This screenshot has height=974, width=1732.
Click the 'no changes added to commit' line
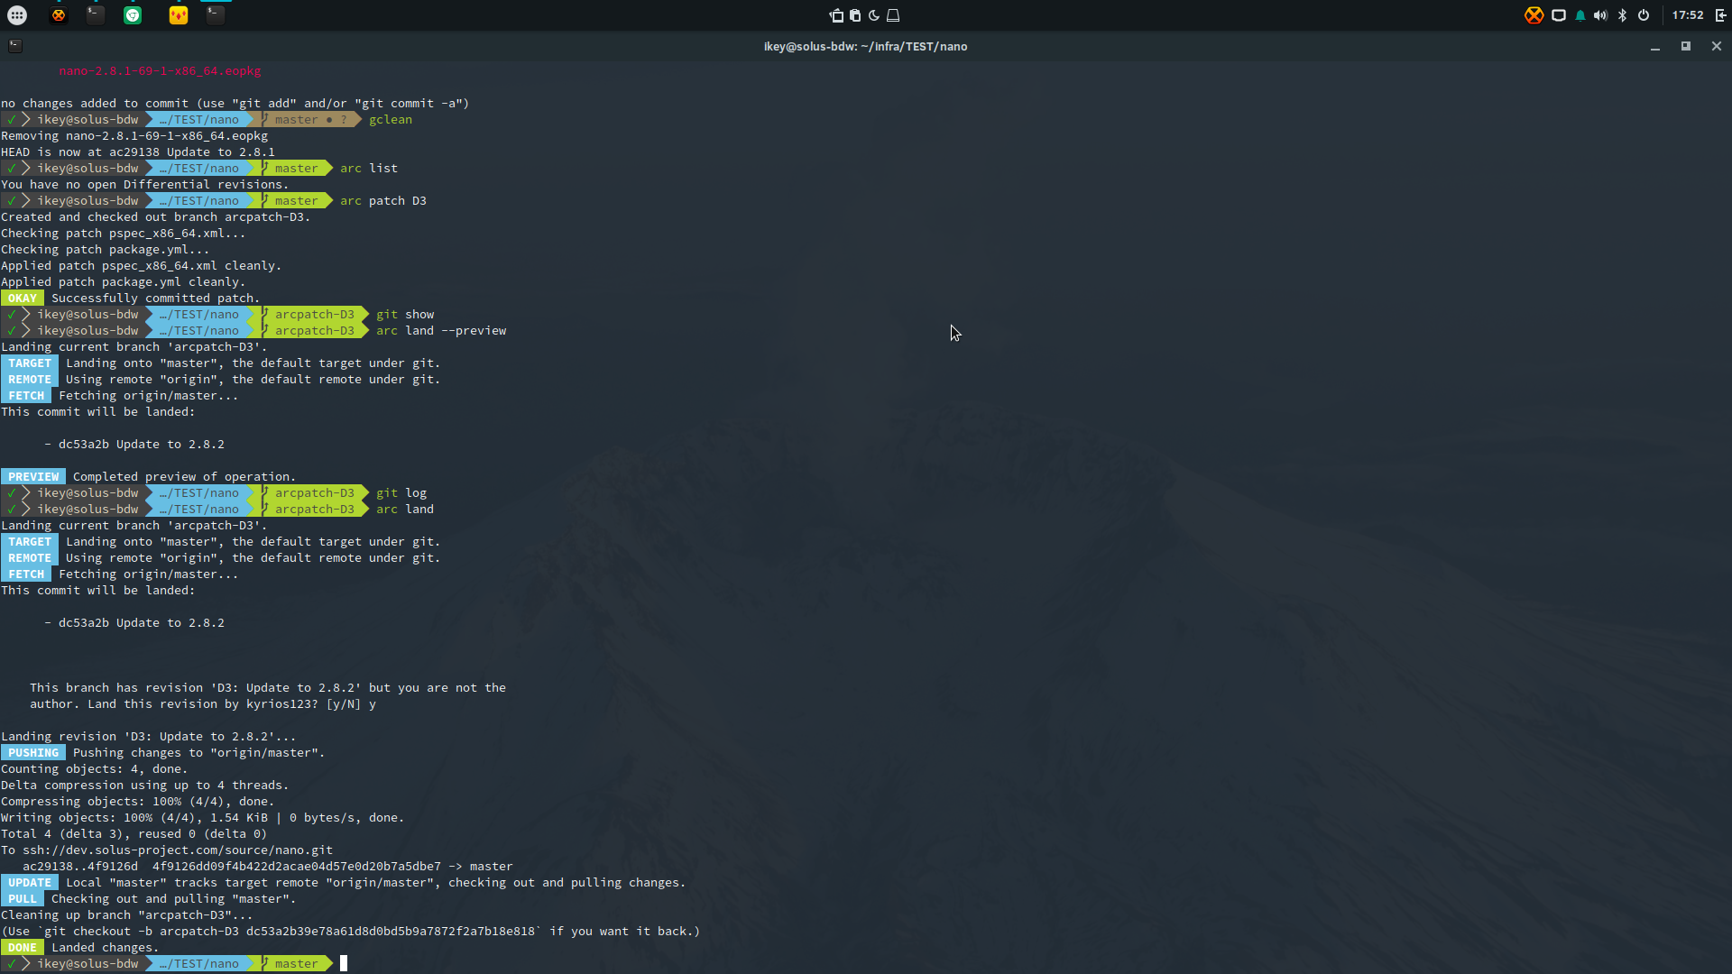(235, 104)
